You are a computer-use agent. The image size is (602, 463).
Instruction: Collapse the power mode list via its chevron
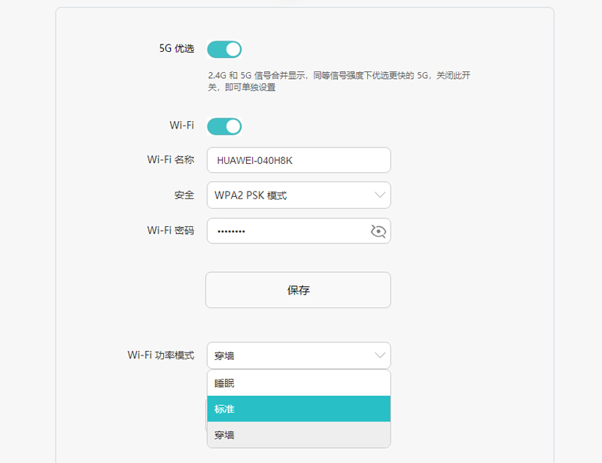(380, 355)
